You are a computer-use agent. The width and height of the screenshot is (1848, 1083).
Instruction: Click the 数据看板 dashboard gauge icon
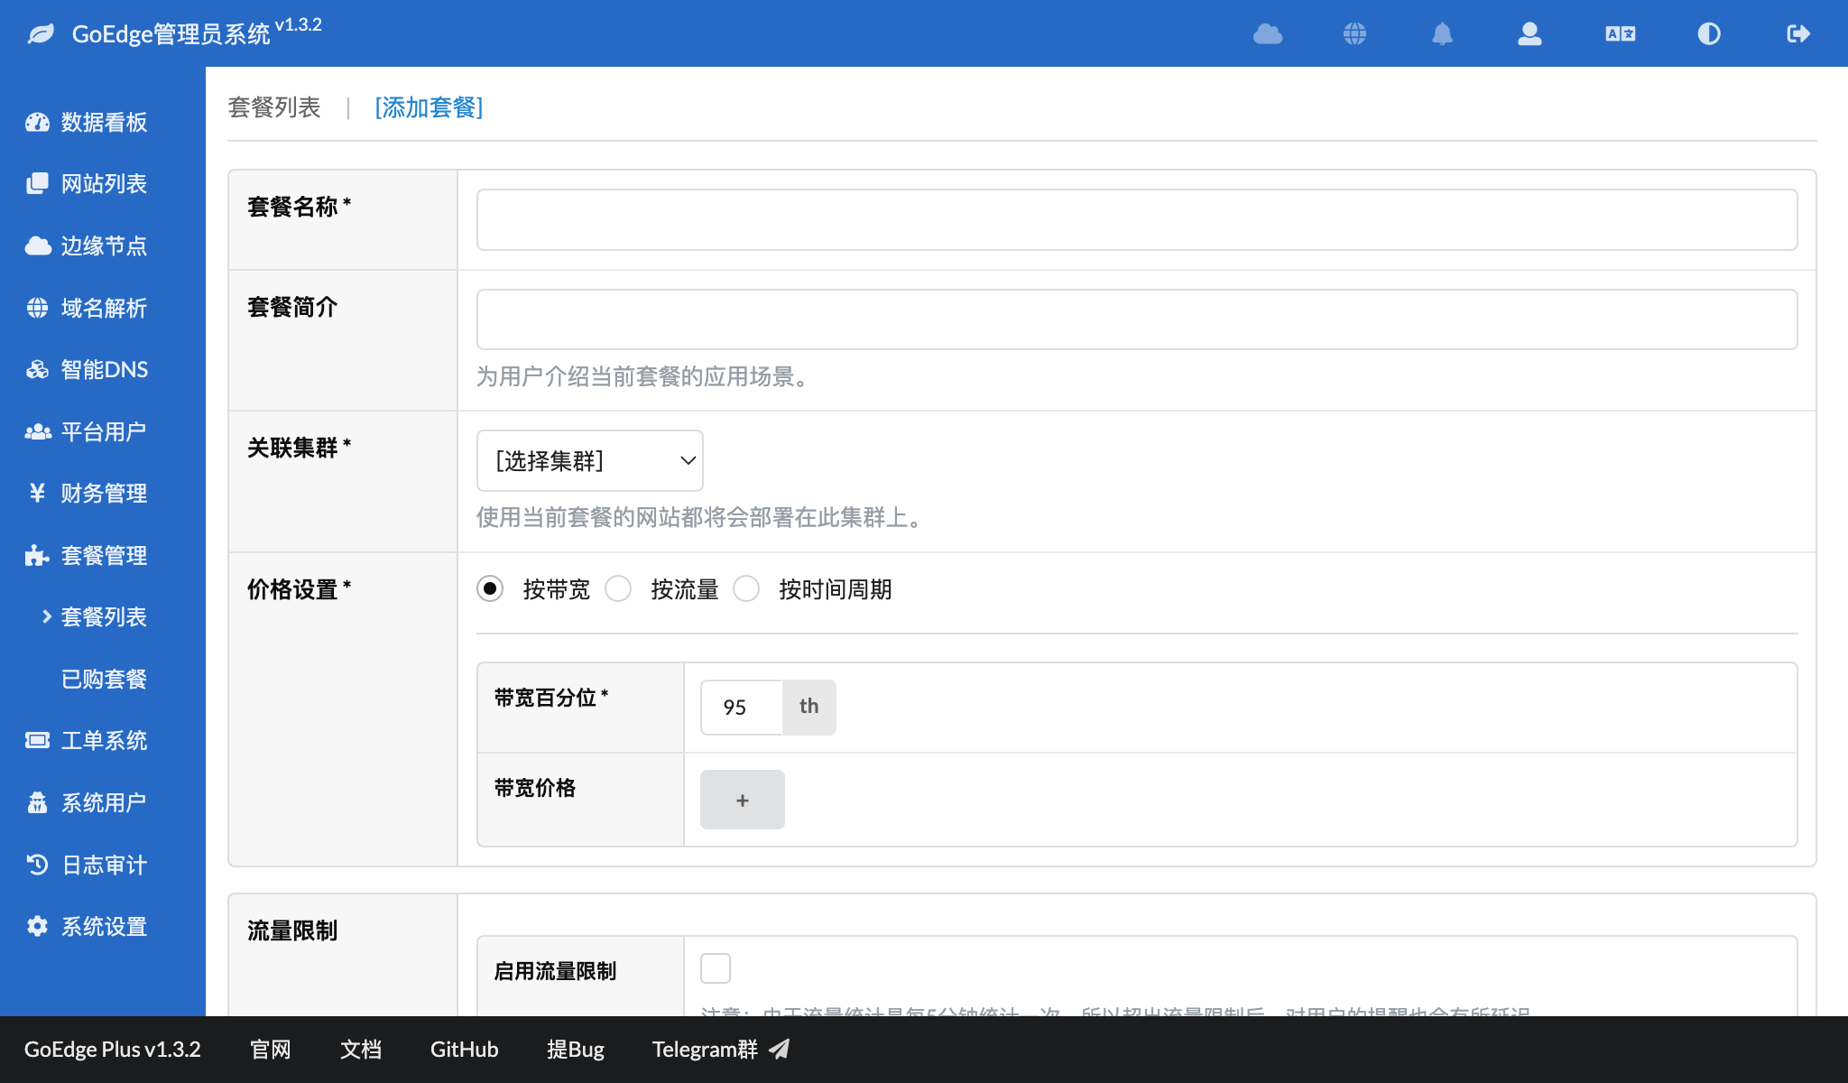pos(37,122)
